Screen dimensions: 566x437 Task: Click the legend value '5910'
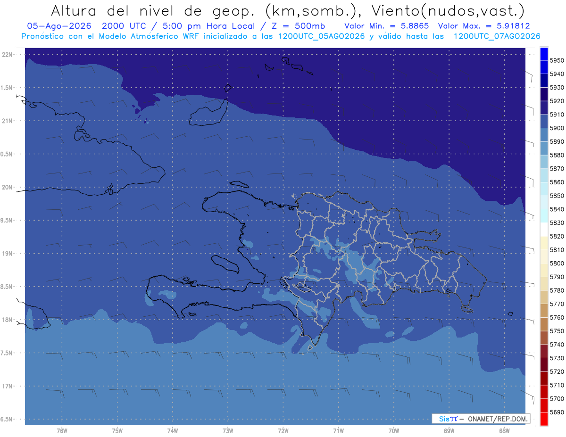click(x=557, y=115)
